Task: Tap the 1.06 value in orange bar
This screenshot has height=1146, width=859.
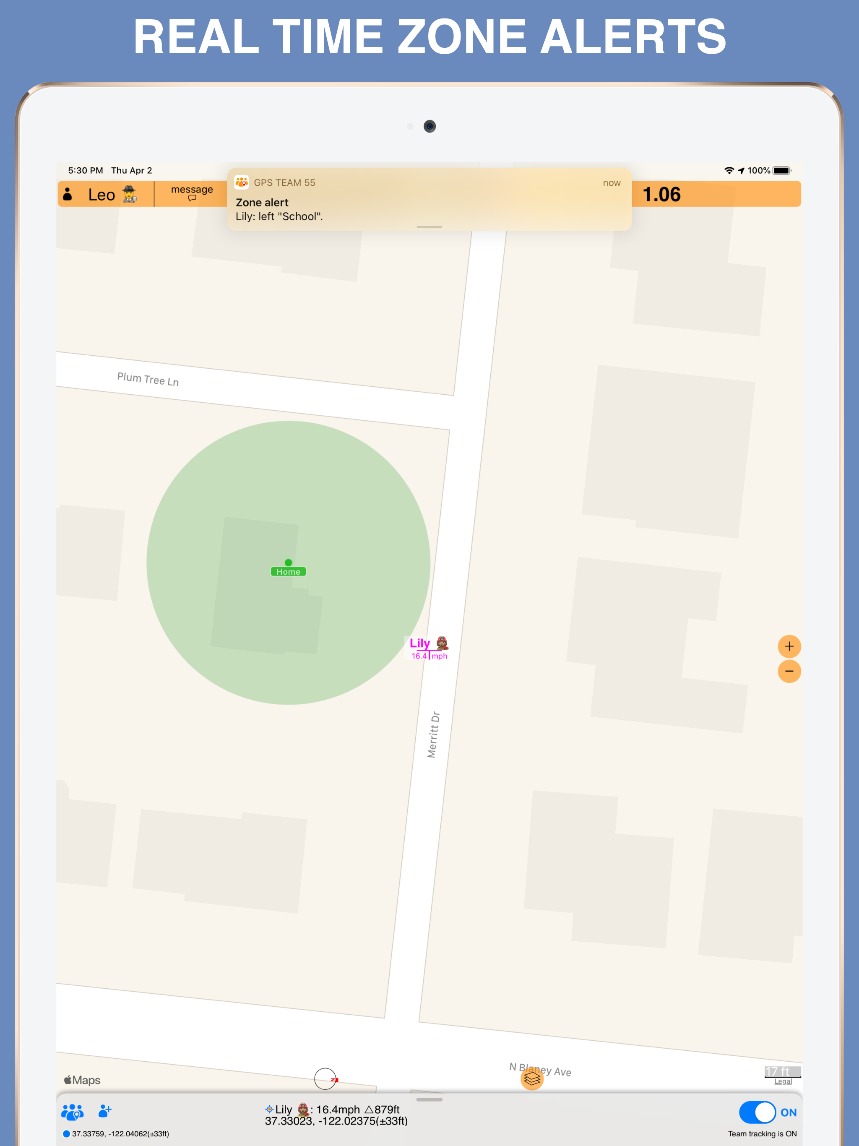Action: pyautogui.click(x=661, y=194)
